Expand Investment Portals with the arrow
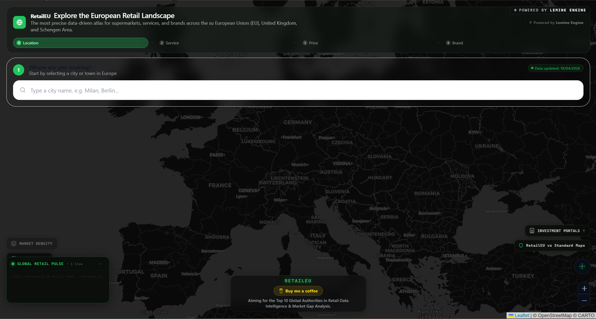Screen dimensions: 596x319 click(x=584, y=231)
